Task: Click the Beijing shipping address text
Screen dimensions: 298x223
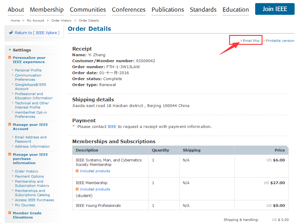Action: [x=131, y=106]
